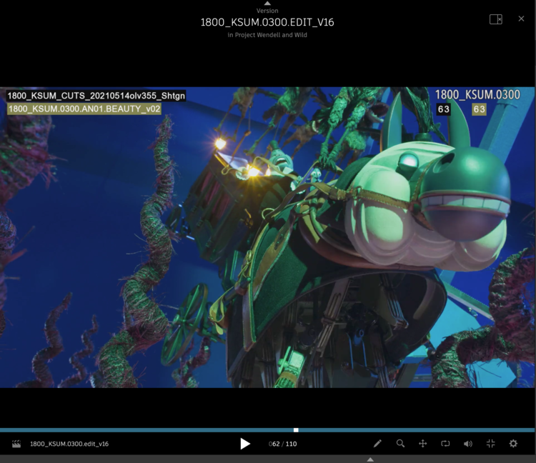Click the video frame preview
The width and height of the screenshot is (536, 463).
coord(267,237)
